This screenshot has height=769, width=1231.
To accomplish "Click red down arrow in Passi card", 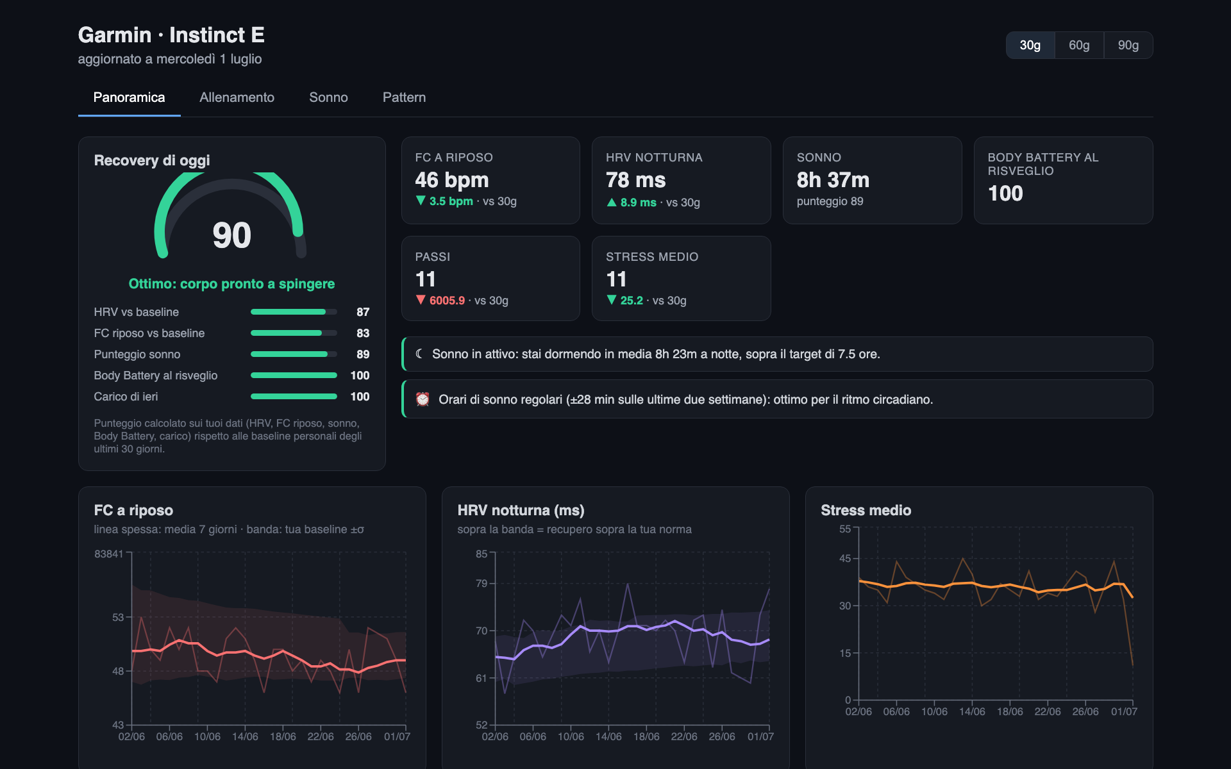I will click(x=421, y=300).
